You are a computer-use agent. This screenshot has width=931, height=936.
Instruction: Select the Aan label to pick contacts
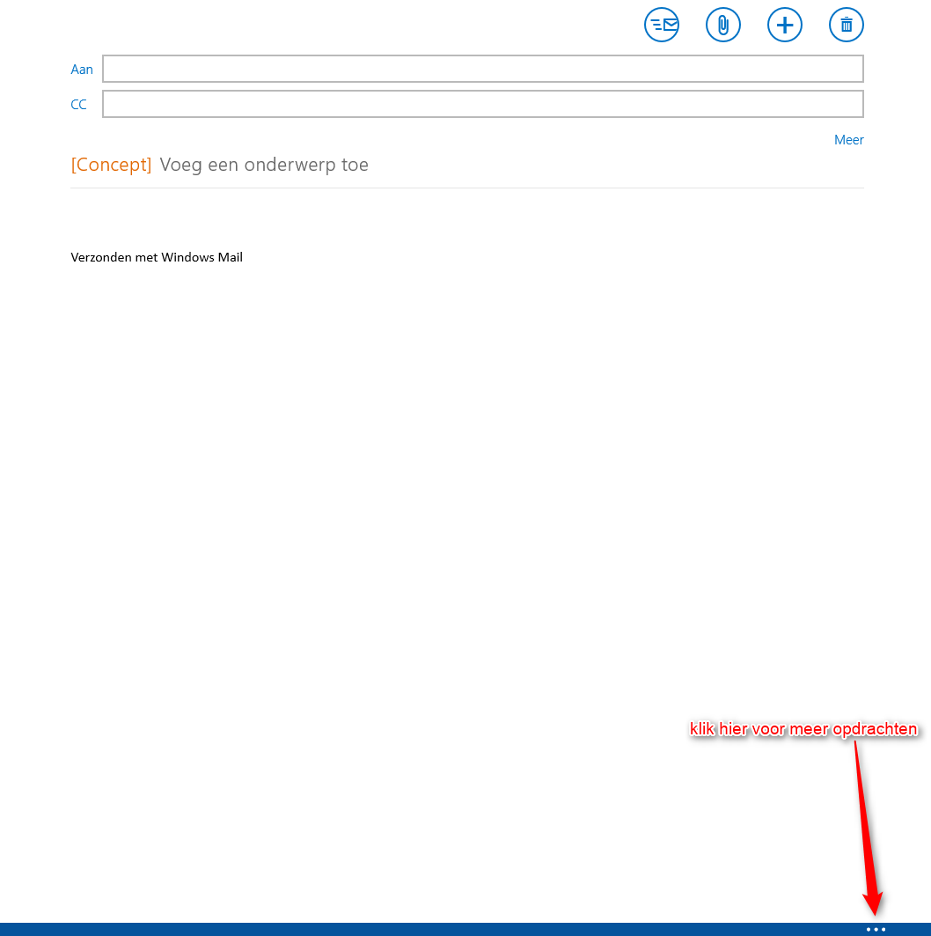(82, 70)
